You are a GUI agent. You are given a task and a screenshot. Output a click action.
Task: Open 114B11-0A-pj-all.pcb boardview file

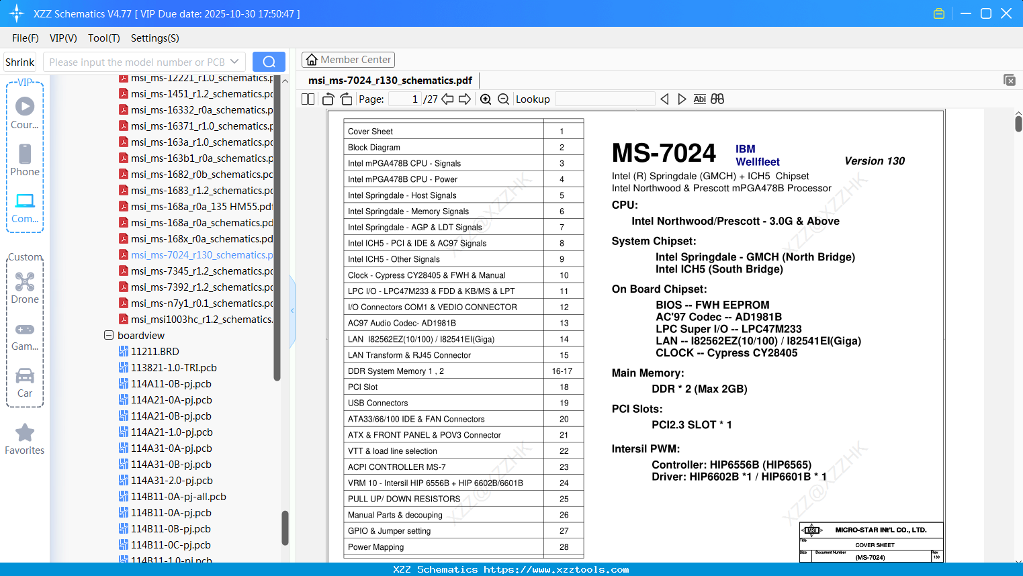pyautogui.click(x=173, y=497)
